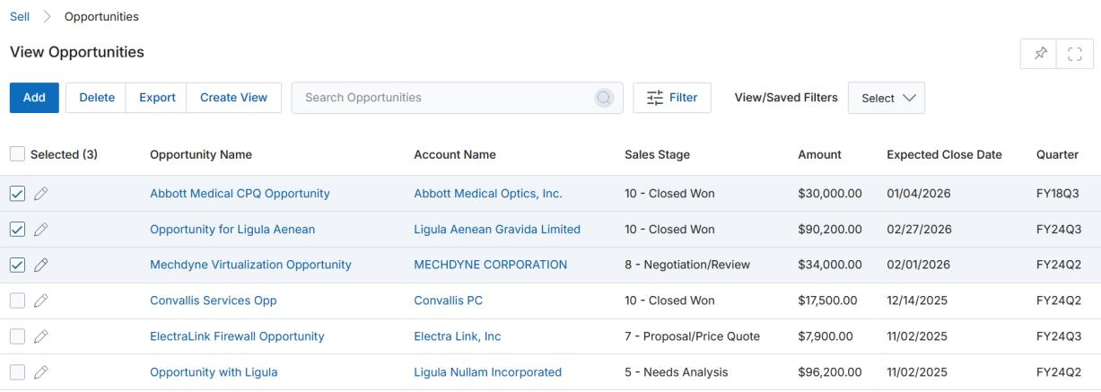Click the 02/27/2026 close date
The height and width of the screenshot is (392, 1101).
pos(918,229)
